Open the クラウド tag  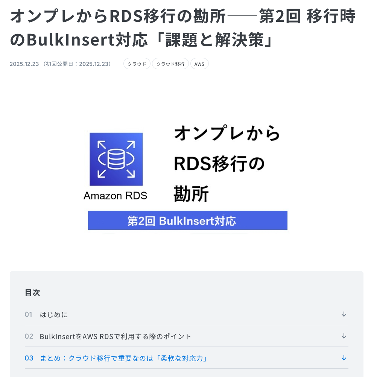pos(137,64)
